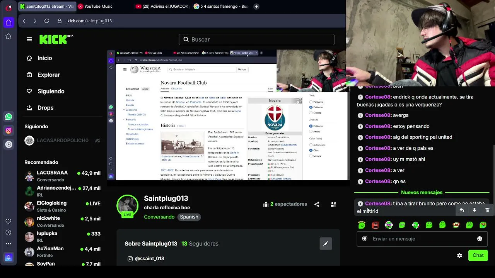Open browser sidebar home workspace icon
This screenshot has height=278, width=495.
point(9,22)
